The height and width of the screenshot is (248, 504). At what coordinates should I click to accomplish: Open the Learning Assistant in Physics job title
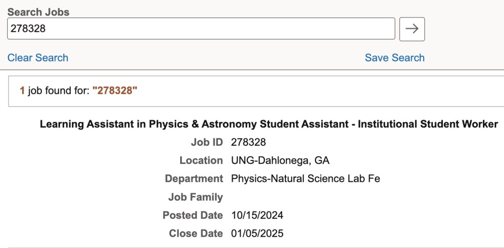[x=269, y=124]
